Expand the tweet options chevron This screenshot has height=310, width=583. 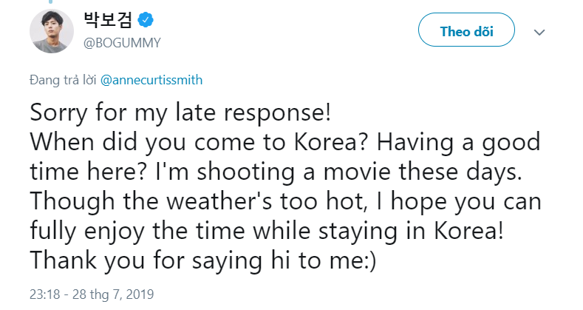(539, 33)
